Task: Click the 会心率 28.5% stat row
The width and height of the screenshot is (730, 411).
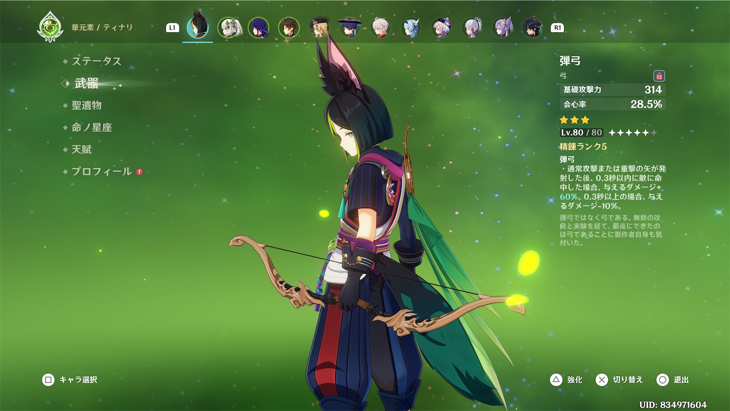Action: [613, 104]
